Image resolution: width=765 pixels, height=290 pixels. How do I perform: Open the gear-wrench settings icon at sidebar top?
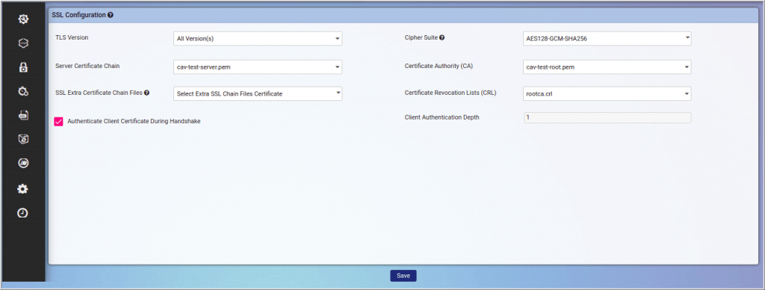(23, 19)
